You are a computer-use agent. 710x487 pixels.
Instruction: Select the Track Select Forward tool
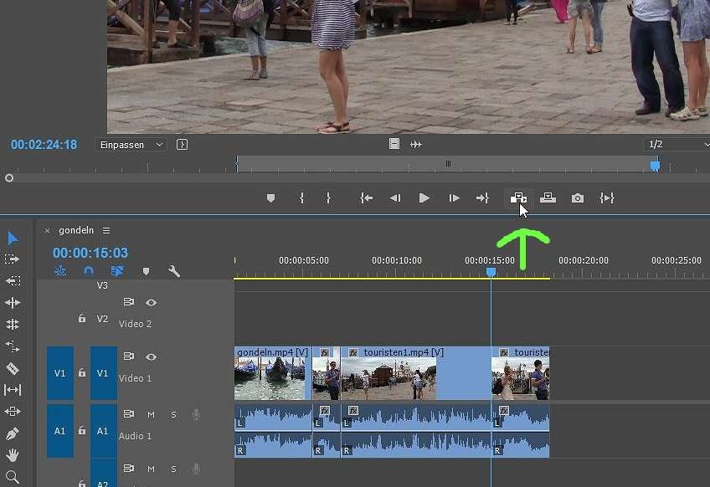pyautogui.click(x=12, y=259)
